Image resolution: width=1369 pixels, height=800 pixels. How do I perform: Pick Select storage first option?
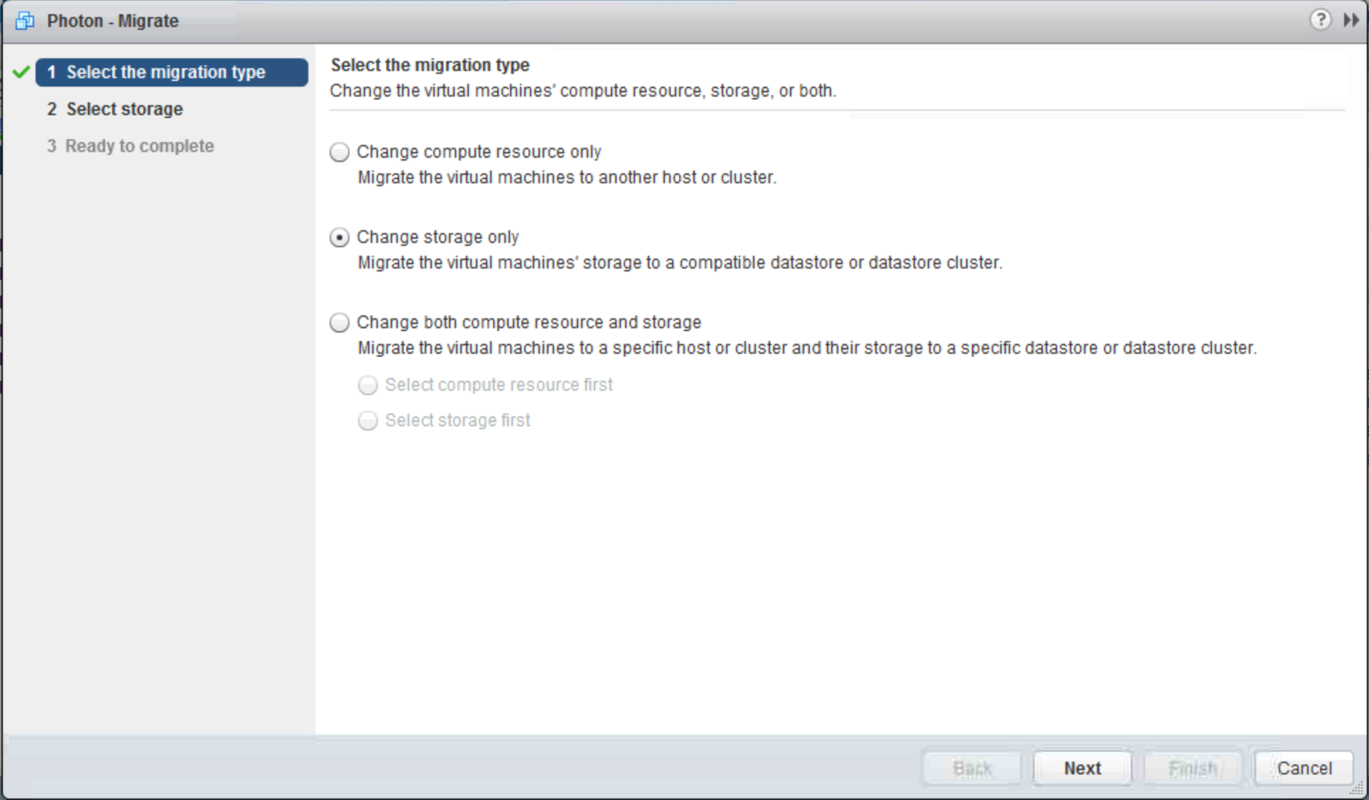[368, 421]
